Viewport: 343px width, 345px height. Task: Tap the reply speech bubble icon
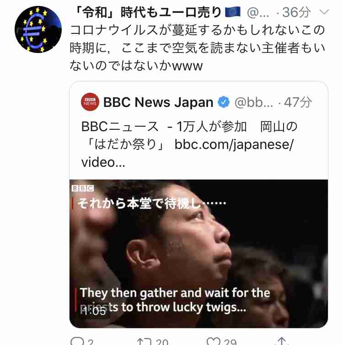point(77,341)
